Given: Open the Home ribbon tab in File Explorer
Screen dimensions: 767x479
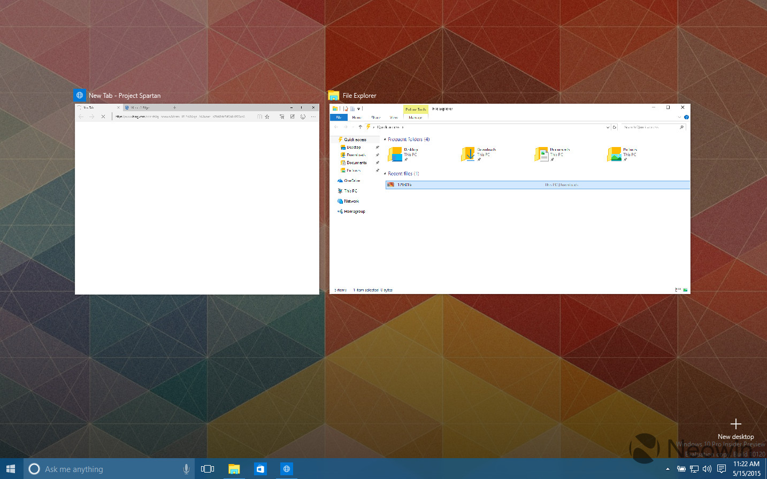Looking at the screenshot, I should (357, 117).
